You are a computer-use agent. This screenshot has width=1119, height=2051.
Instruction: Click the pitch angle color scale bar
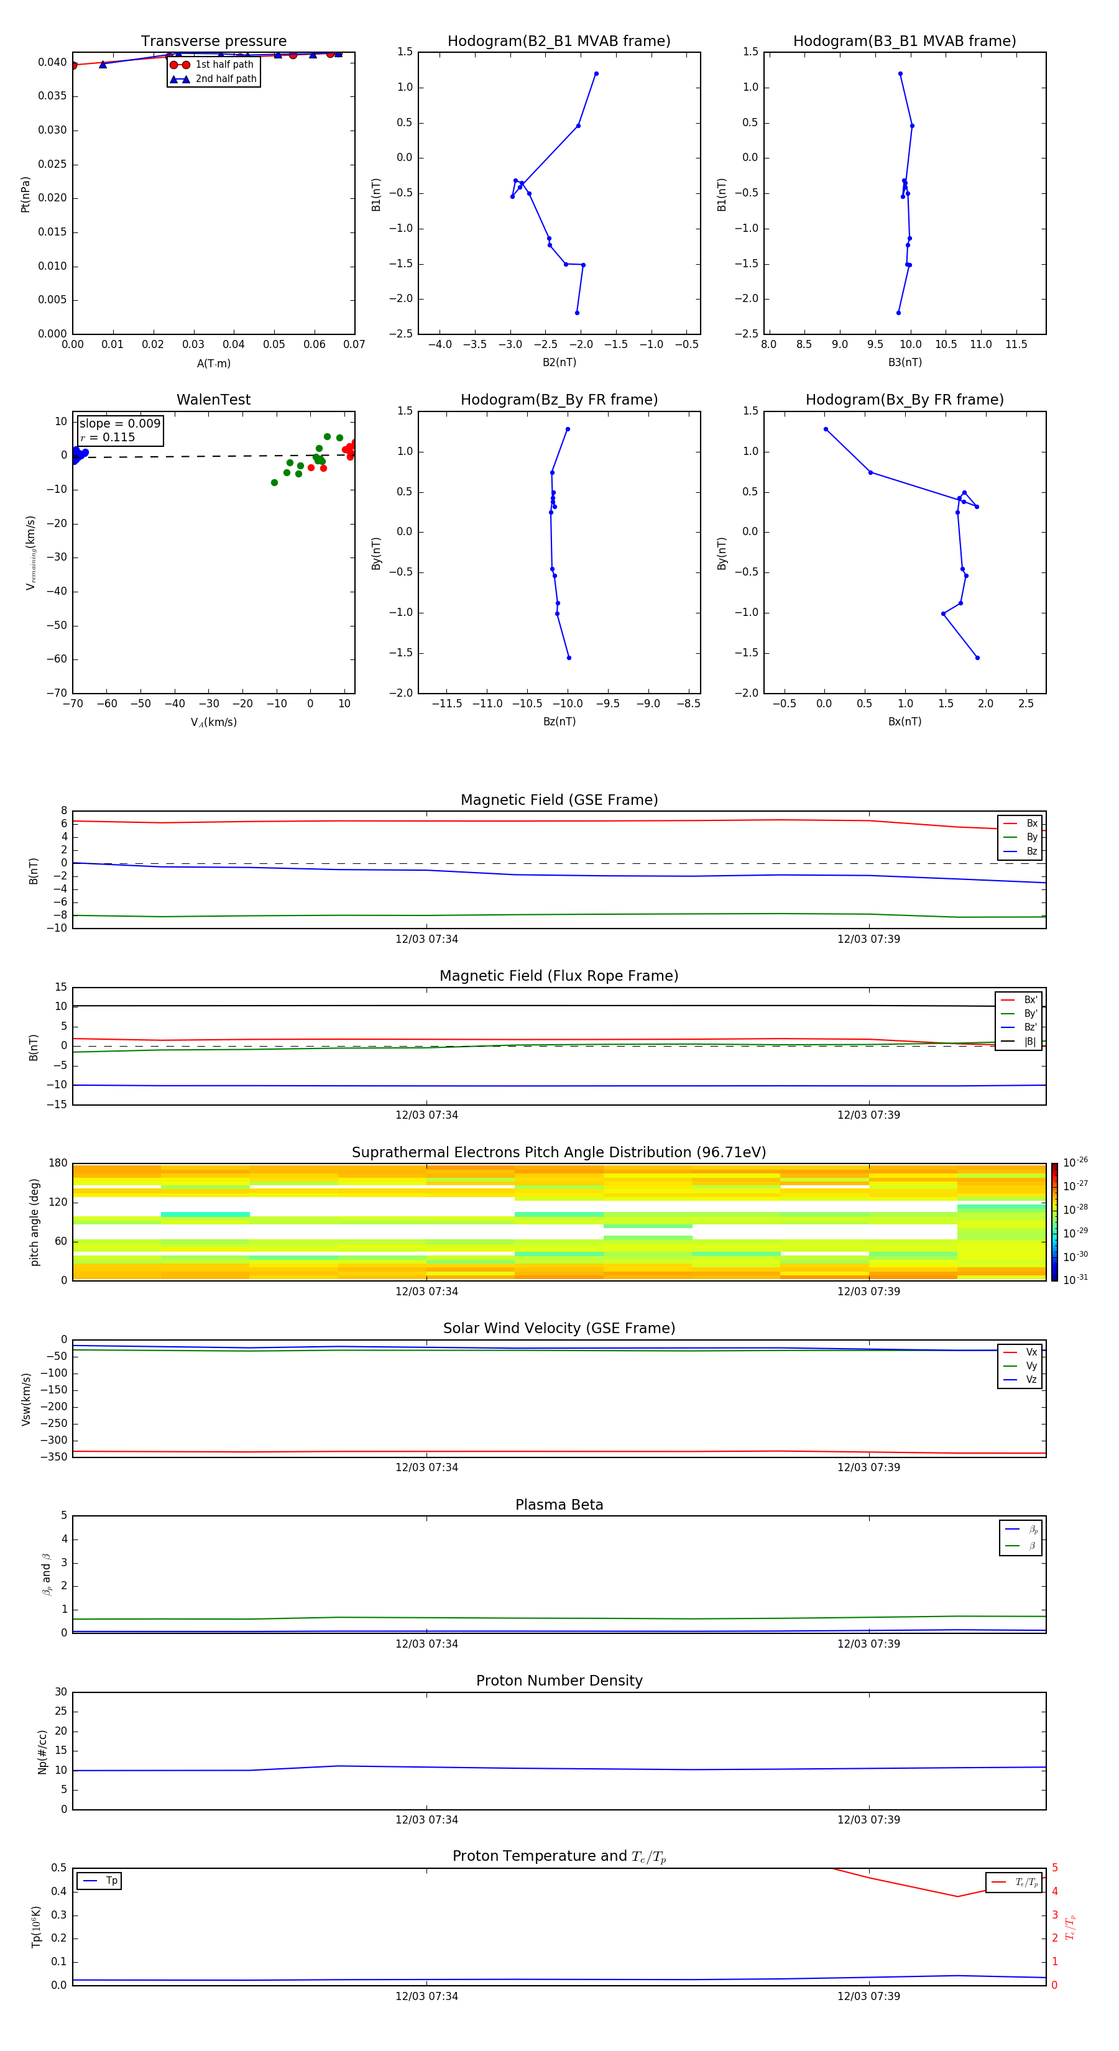tap(1054, 1221)
